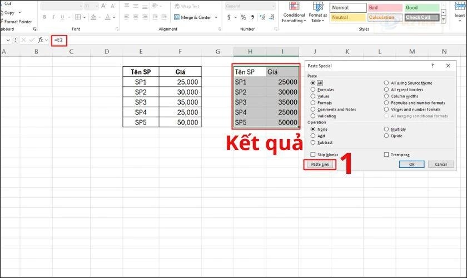
Task: Click Wrap Text in Alignment group
Action: pyautogui.click(x=187, y=6)
